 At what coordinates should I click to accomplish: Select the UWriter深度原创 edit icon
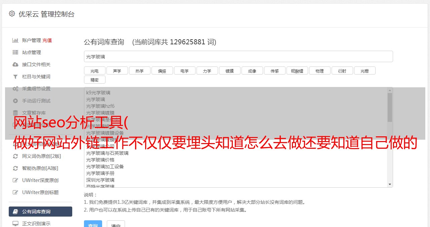tap(15, 180)
